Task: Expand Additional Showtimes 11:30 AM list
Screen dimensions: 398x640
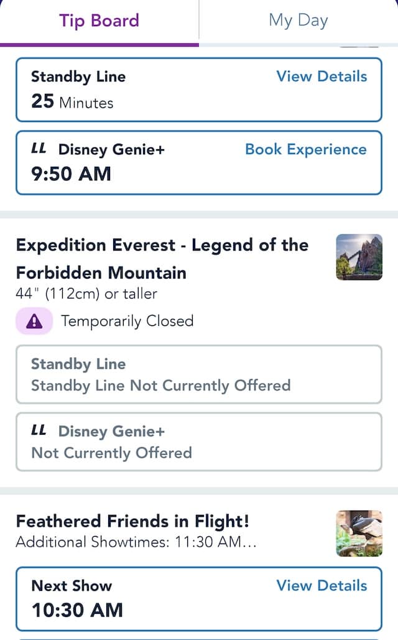Action: tap(136, 542)
